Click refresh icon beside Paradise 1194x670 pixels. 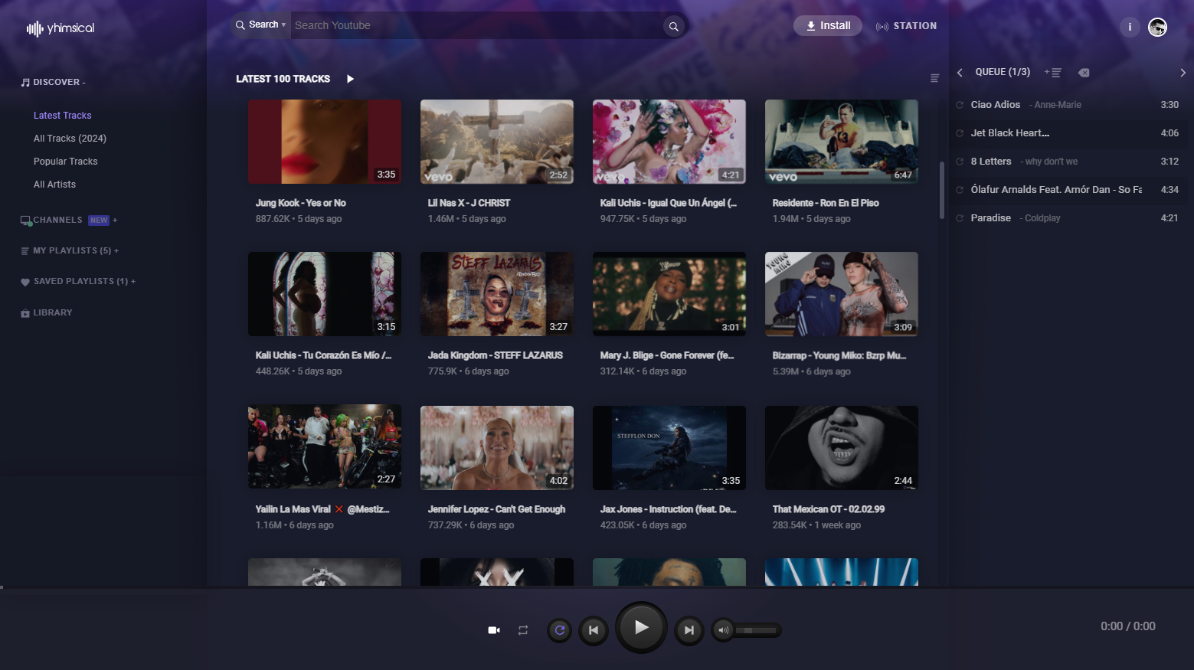(960, 218)
